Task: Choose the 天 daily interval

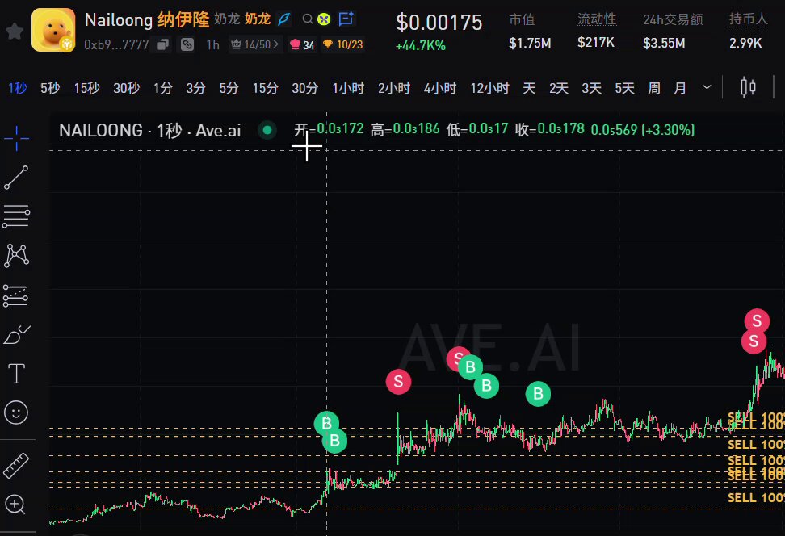Action: click(529, 88)
